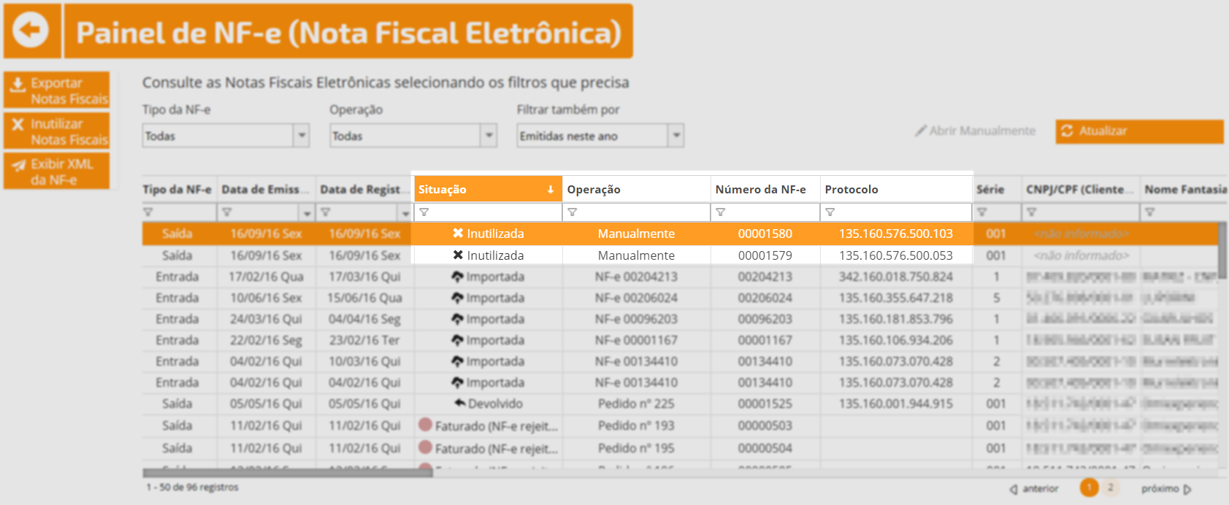Click the CNPJ/CPF column header
The image size is (1229, 505).
click(1080, 189)
